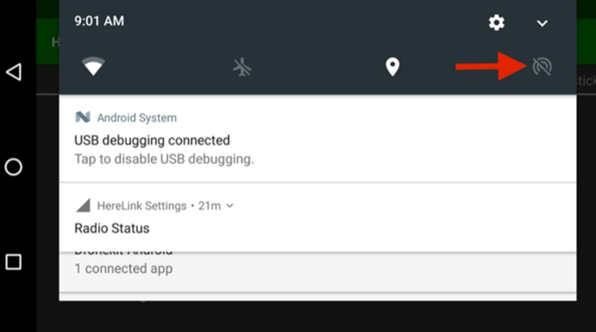Image resolution: width=596 pixels, height=332 pixels.
Task: Turn on the hotspot icon
Action: click(x=542, y=67)
